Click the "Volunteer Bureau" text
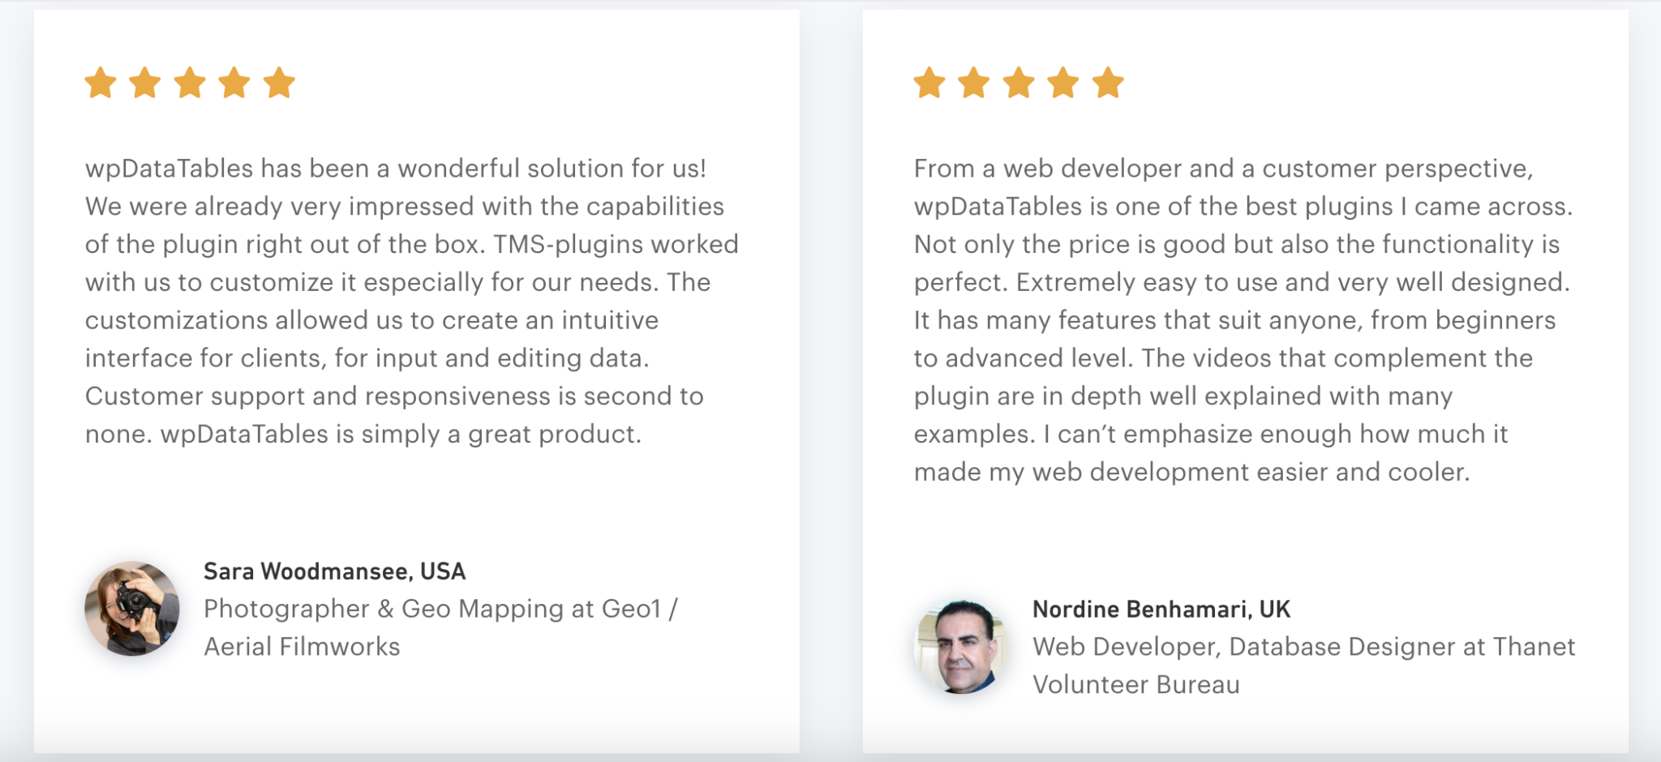This screenshot has height=762, width=1661. 1135,685
